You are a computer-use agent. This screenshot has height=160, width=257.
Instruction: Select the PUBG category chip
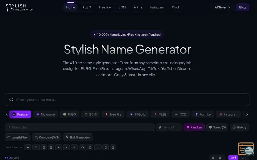pyautogui.click(x=69, y=114)
